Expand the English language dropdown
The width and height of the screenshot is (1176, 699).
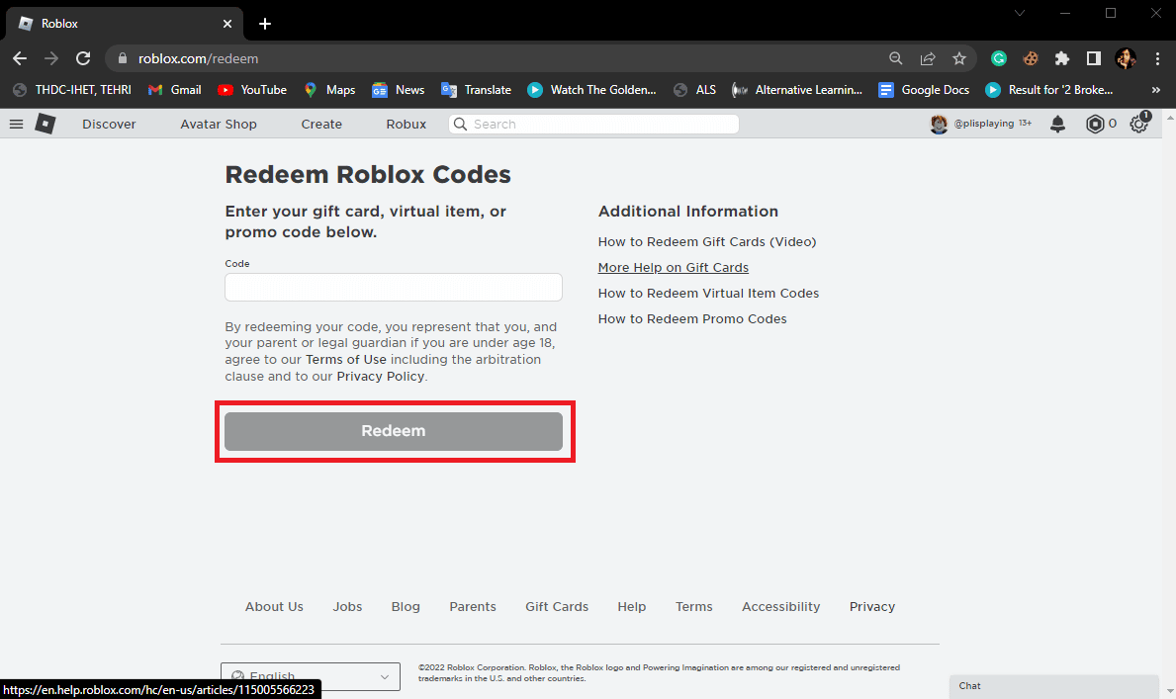(x=311, y=676)
